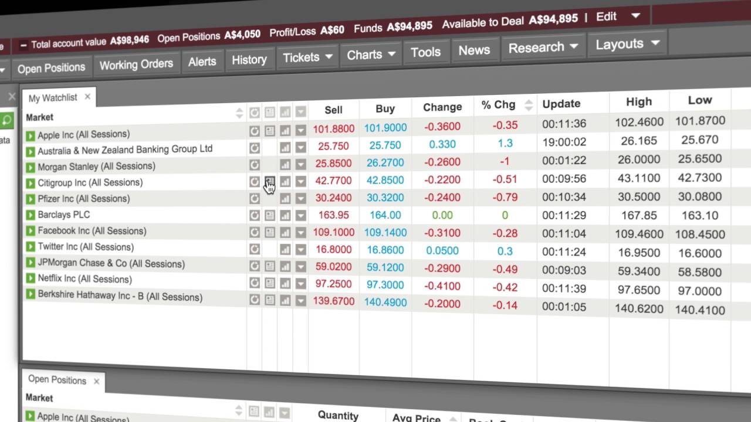Click the Edit button in the account bar
Image resolution: width=751 pixels, height=422 pixels.
[x=606, y=17]
